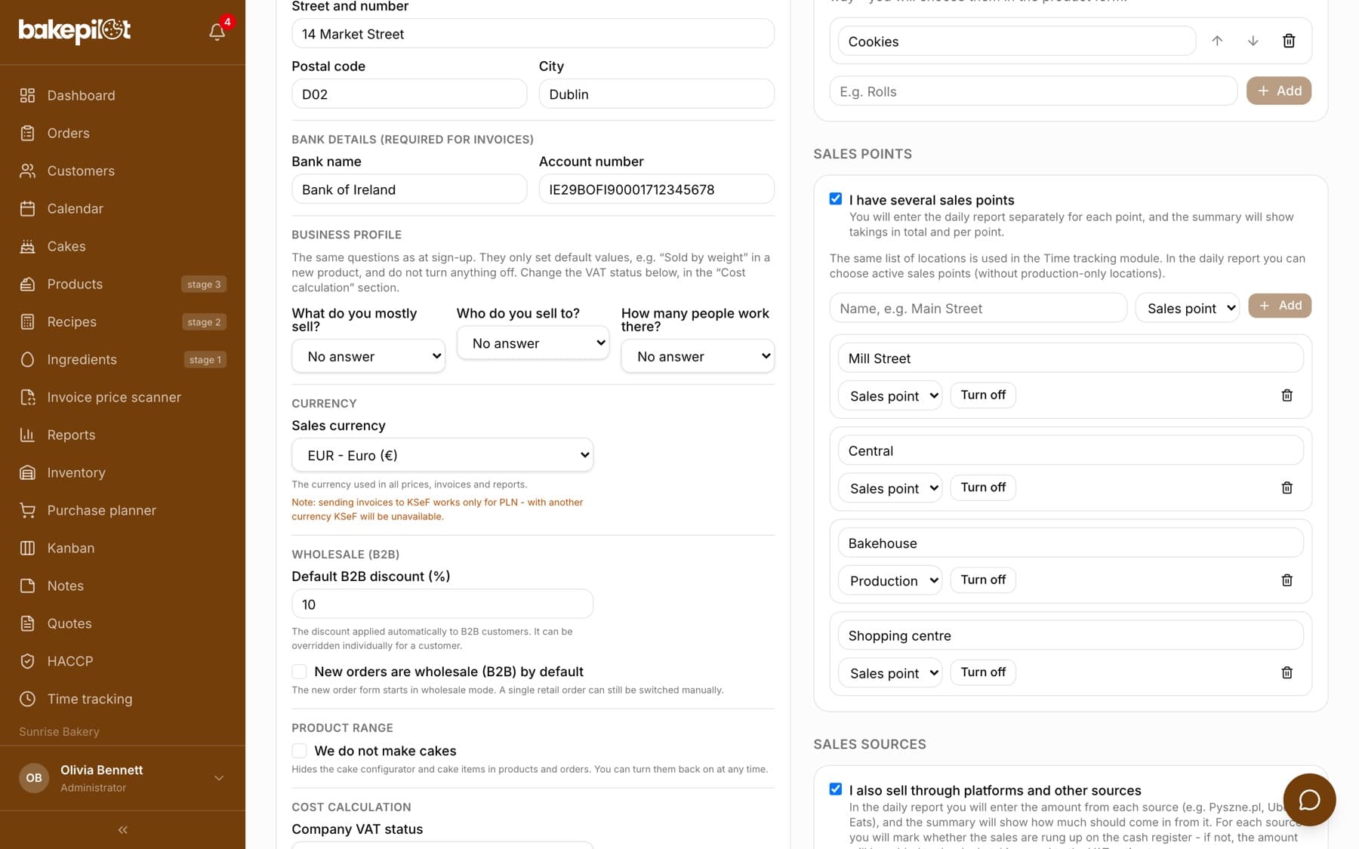The image size is (1359, 849).
Task: Delete the Bakehouse location
Action: (1287, 580)
